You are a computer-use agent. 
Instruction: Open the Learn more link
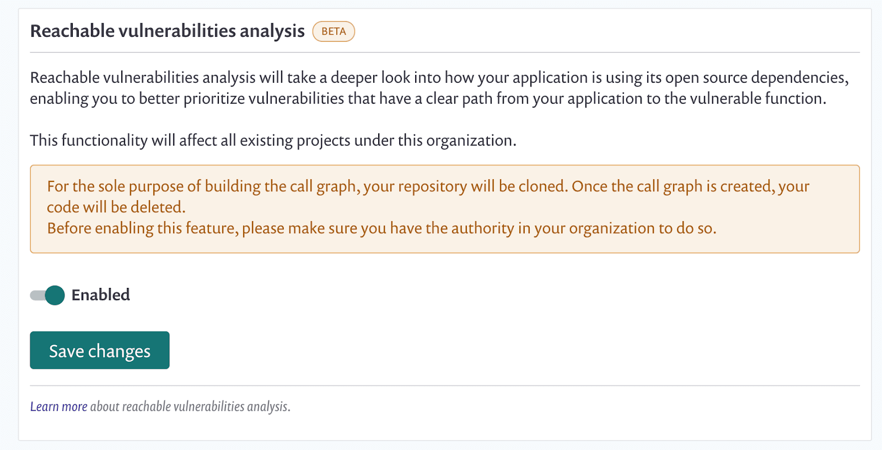tap(58, 406)
